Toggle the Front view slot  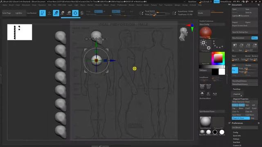235,105
